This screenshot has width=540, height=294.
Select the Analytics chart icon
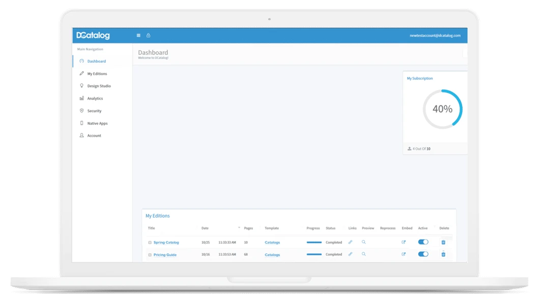coord(82,98)
